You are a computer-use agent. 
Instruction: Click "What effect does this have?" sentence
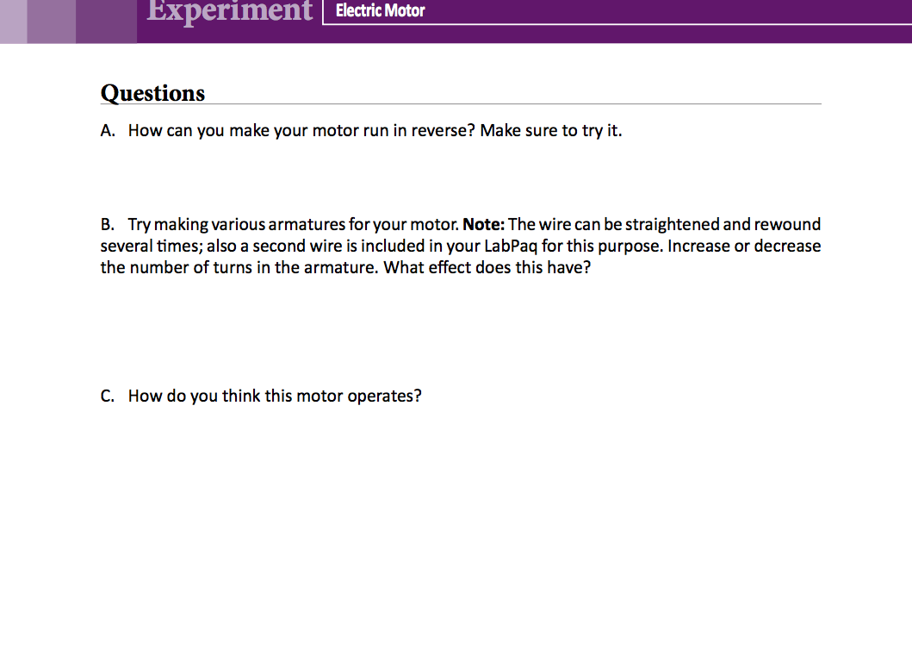[x=487, y=268]
